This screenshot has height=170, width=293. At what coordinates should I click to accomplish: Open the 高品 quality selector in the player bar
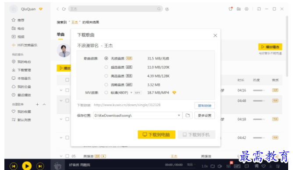pos(191,165)
